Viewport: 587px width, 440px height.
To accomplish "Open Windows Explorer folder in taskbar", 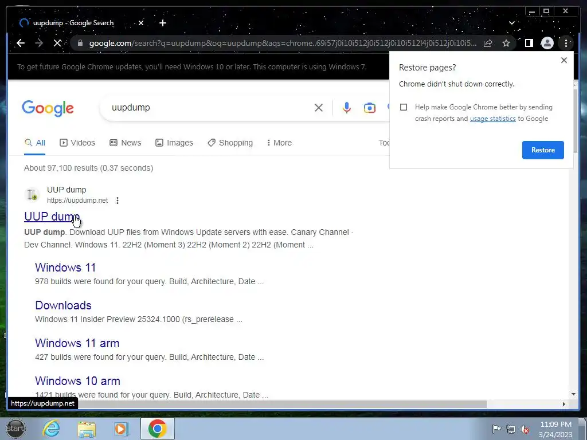I will pos(87,429).
